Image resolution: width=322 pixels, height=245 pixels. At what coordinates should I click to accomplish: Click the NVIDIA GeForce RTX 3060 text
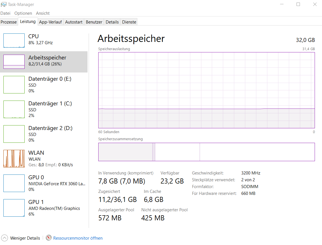tap(57, 184)
